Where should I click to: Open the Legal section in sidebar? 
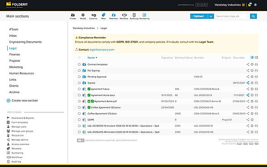[13, 48]
